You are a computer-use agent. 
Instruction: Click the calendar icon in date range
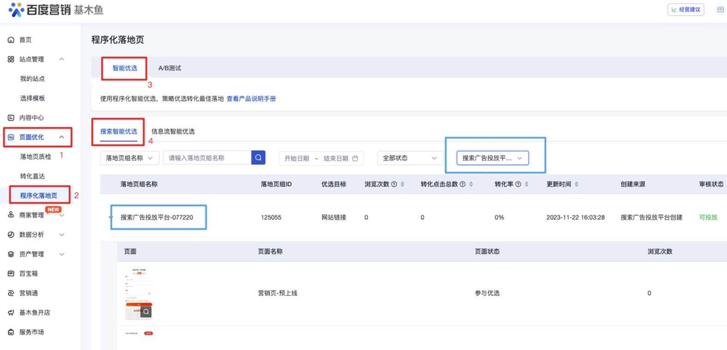click(x=355, y=158)
